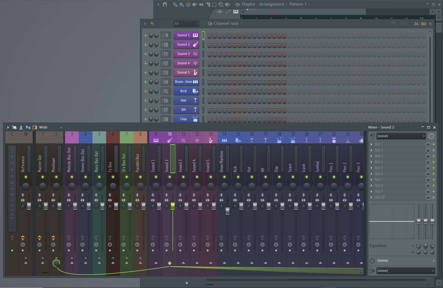Screen dimensions: 443x288
Task: Select the Mute tool in the Playlist toolbar
Action: (195, 4)
